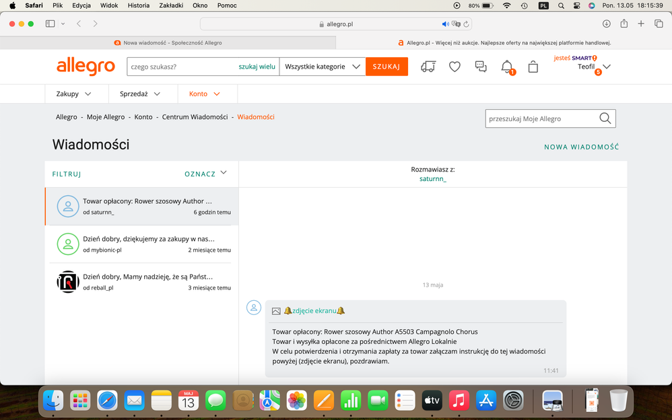Open the Zakładki menu

[x=171, y=5]
